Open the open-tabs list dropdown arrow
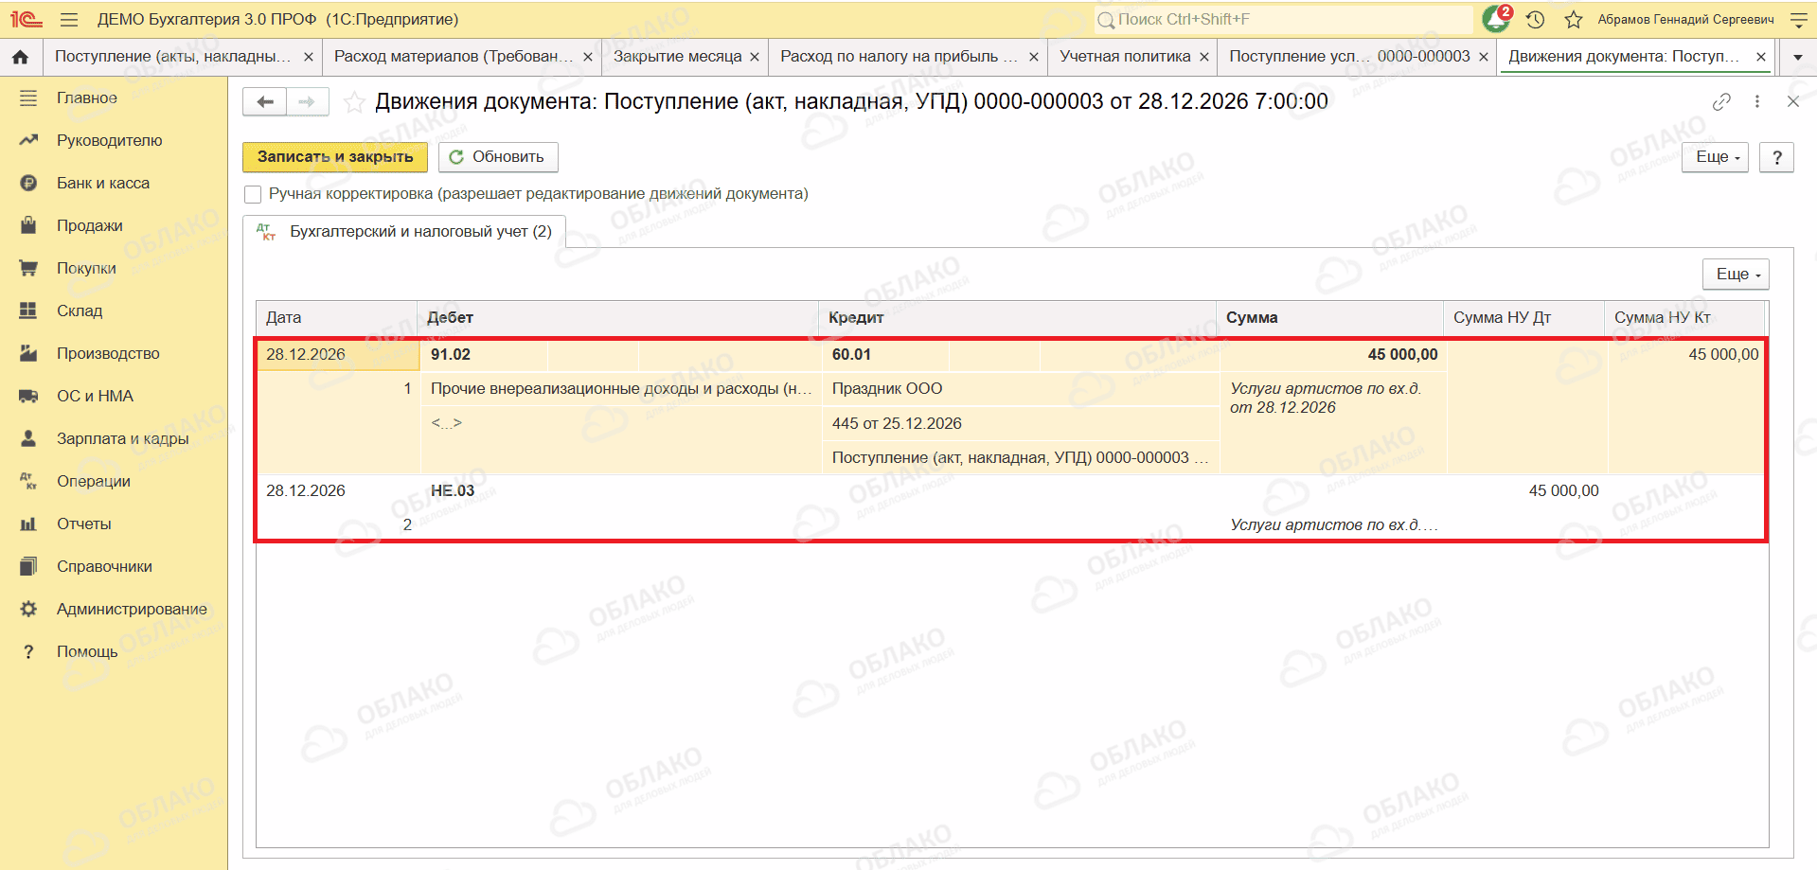This screenshot has width=1817, height=870. tap(1798, 57)
